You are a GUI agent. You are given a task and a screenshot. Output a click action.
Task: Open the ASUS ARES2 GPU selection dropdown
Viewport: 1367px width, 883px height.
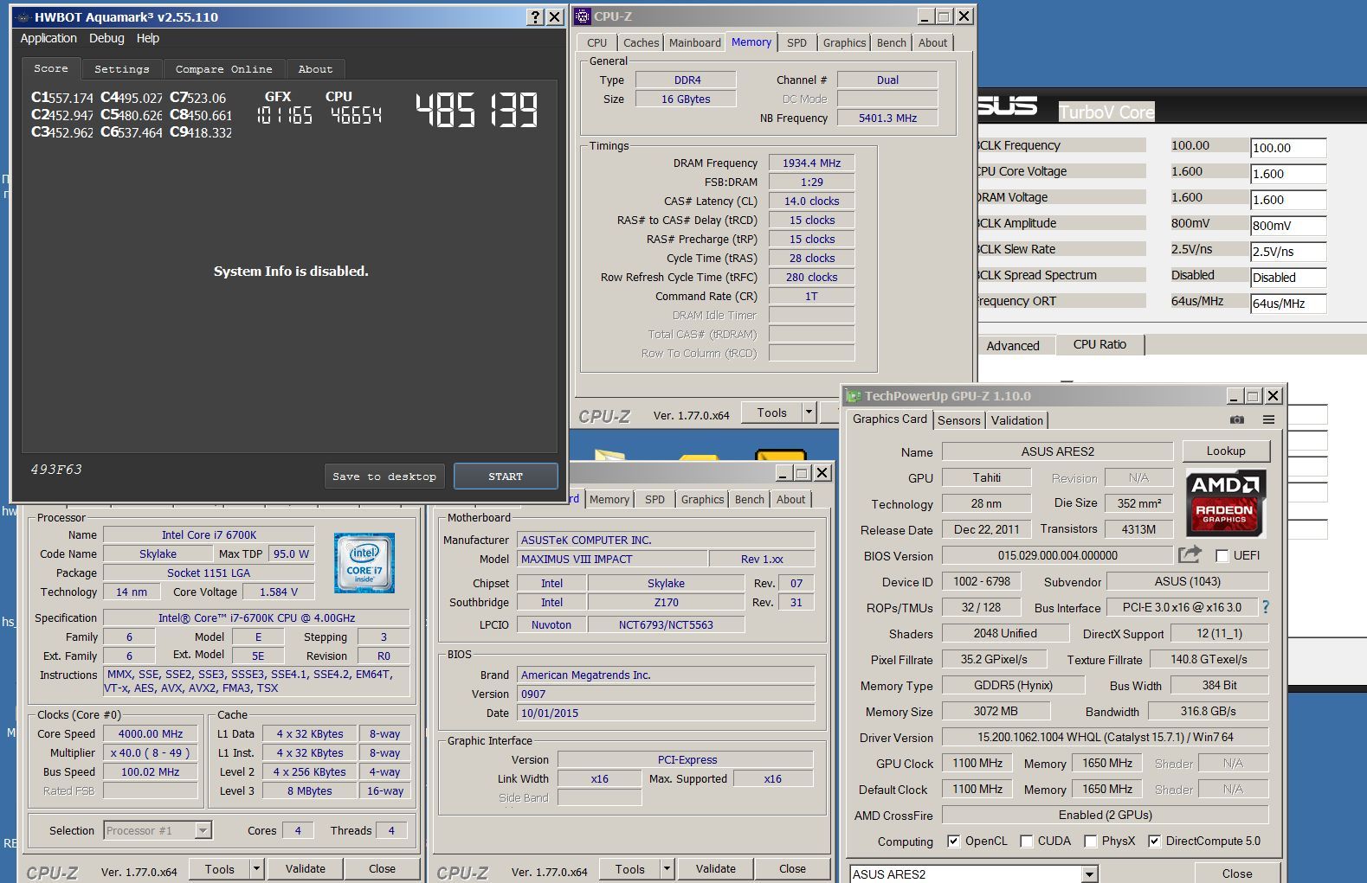pos(1090,874)
